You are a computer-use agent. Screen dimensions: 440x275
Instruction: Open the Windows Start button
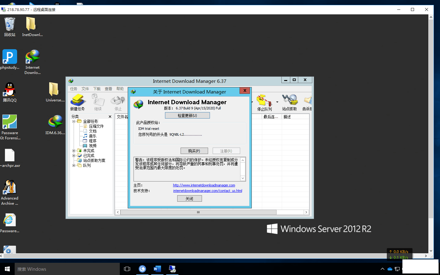point(7,269)
